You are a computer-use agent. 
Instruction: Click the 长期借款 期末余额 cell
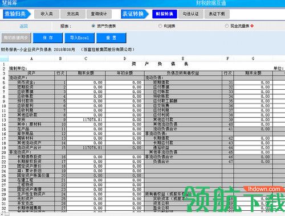(x=253, y=138)
